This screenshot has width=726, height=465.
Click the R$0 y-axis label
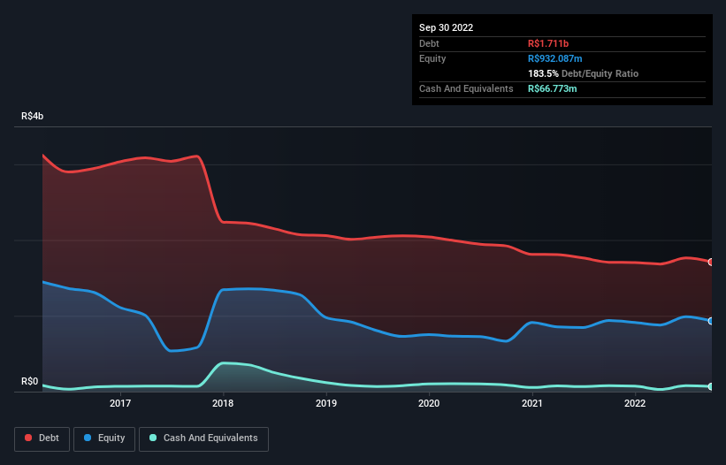[30, 381]
